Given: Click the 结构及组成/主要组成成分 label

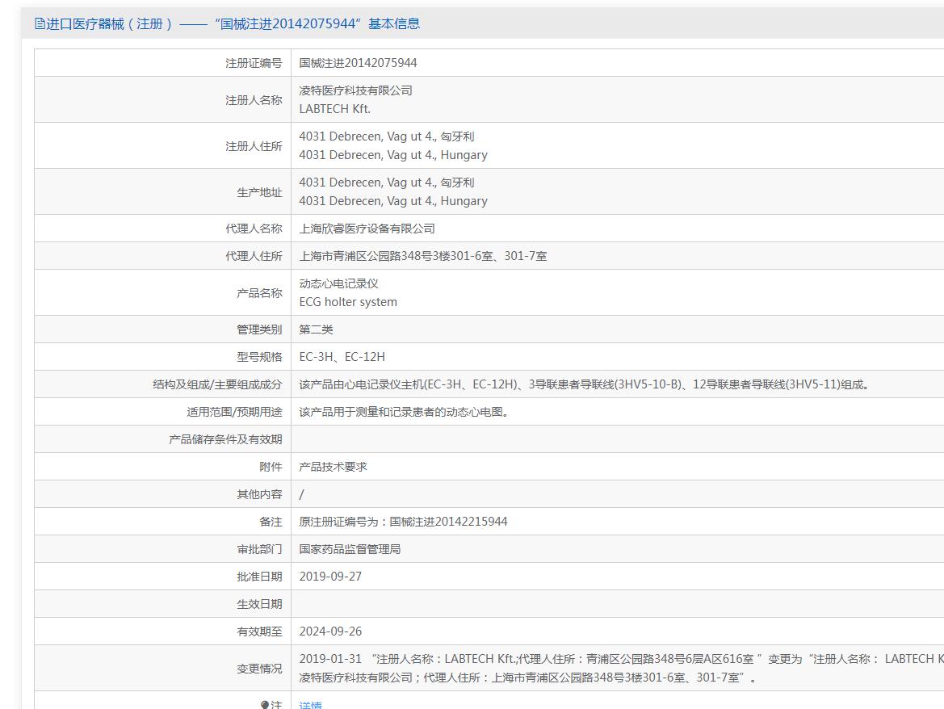Looking at the screenshot, I should [217, 384].
